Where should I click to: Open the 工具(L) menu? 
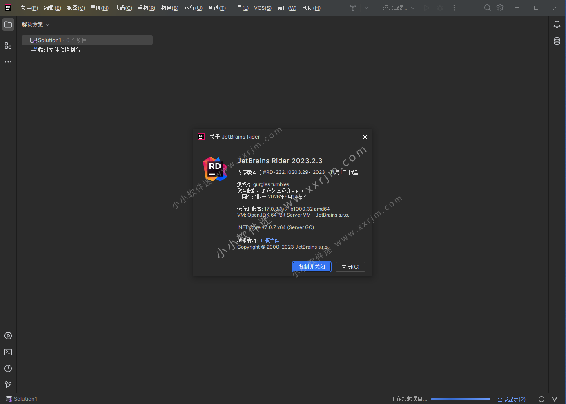[x=240, y=8]
